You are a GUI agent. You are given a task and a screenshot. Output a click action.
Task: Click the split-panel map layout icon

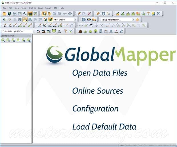(x=4, y=19)
